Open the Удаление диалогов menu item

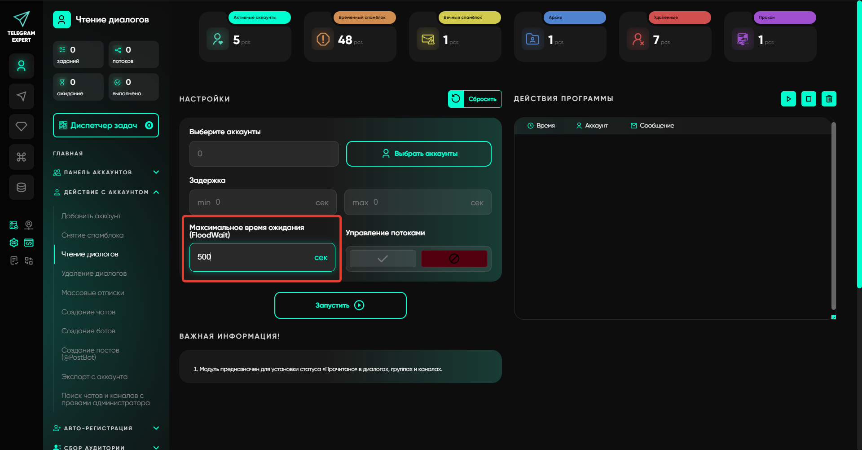click(x=94, y=274)
